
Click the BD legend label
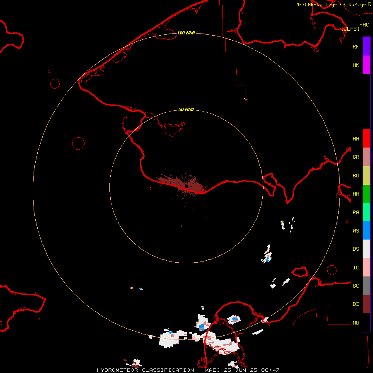point(356,176)
